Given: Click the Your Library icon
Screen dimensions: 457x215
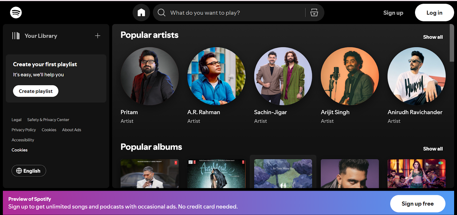Looking at the screenshot, I should (16, 36).
